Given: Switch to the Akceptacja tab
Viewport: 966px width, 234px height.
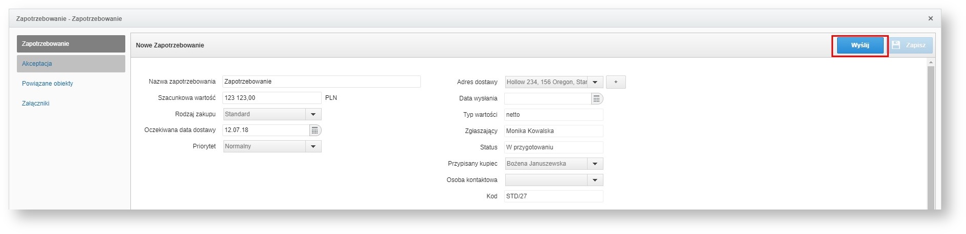Looking at the screenshot, I should point(71,64).
